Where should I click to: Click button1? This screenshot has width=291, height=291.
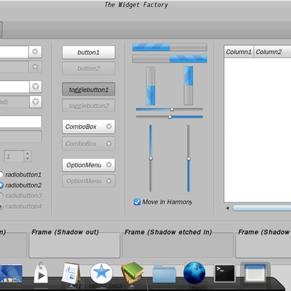pos(89,52)
